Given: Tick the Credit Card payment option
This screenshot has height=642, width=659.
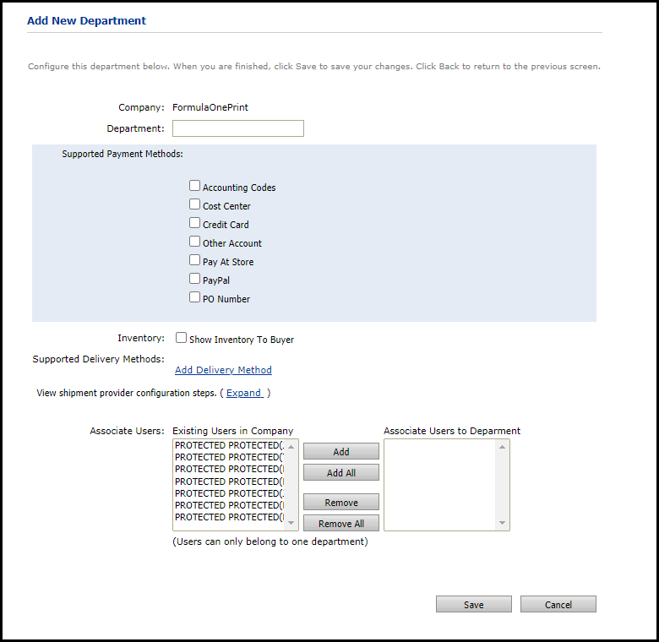Looking at the screenshot, I should tap(195, 223).
